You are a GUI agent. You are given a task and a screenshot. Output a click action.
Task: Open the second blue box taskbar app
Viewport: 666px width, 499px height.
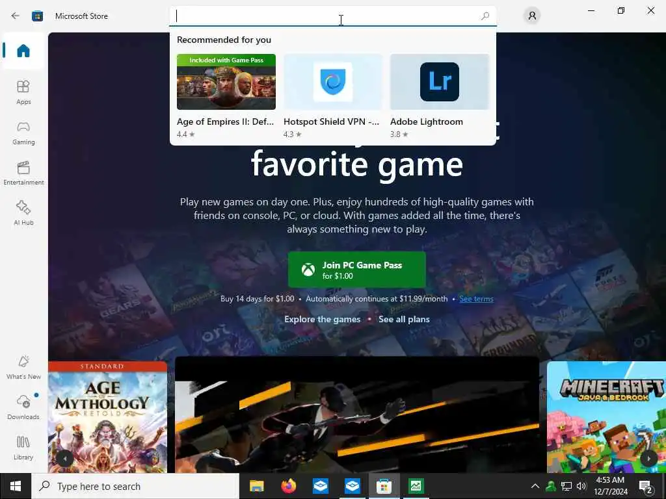[x=353, y=486]
